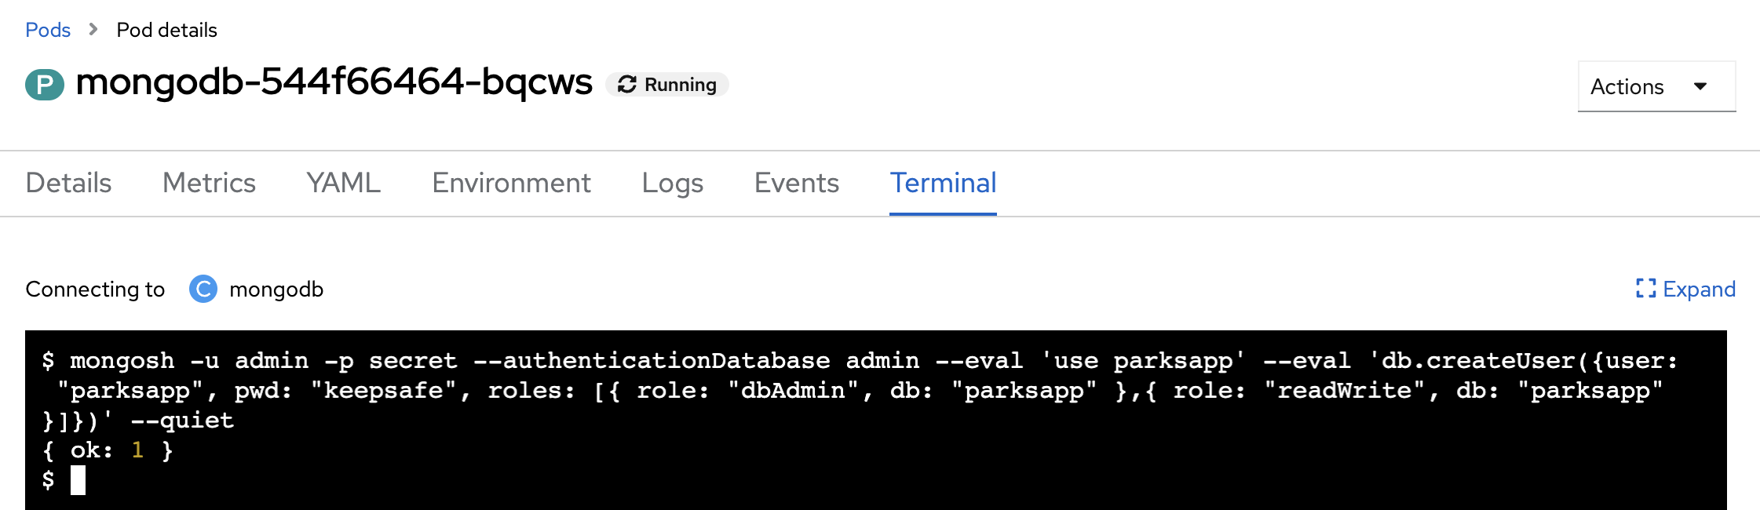The height and width of the screenshot is (510, 1760).
Task: Click the Expand terminal icon
Action: [x=1645, y=290]
